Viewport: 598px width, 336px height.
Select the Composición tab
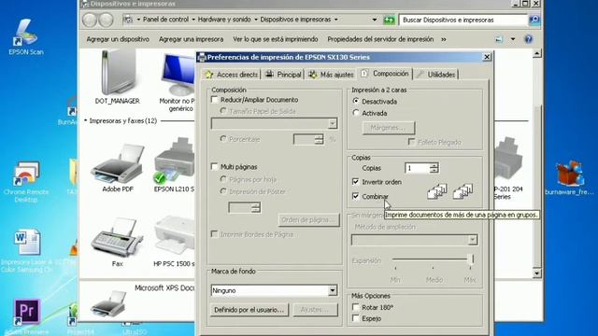385,73
